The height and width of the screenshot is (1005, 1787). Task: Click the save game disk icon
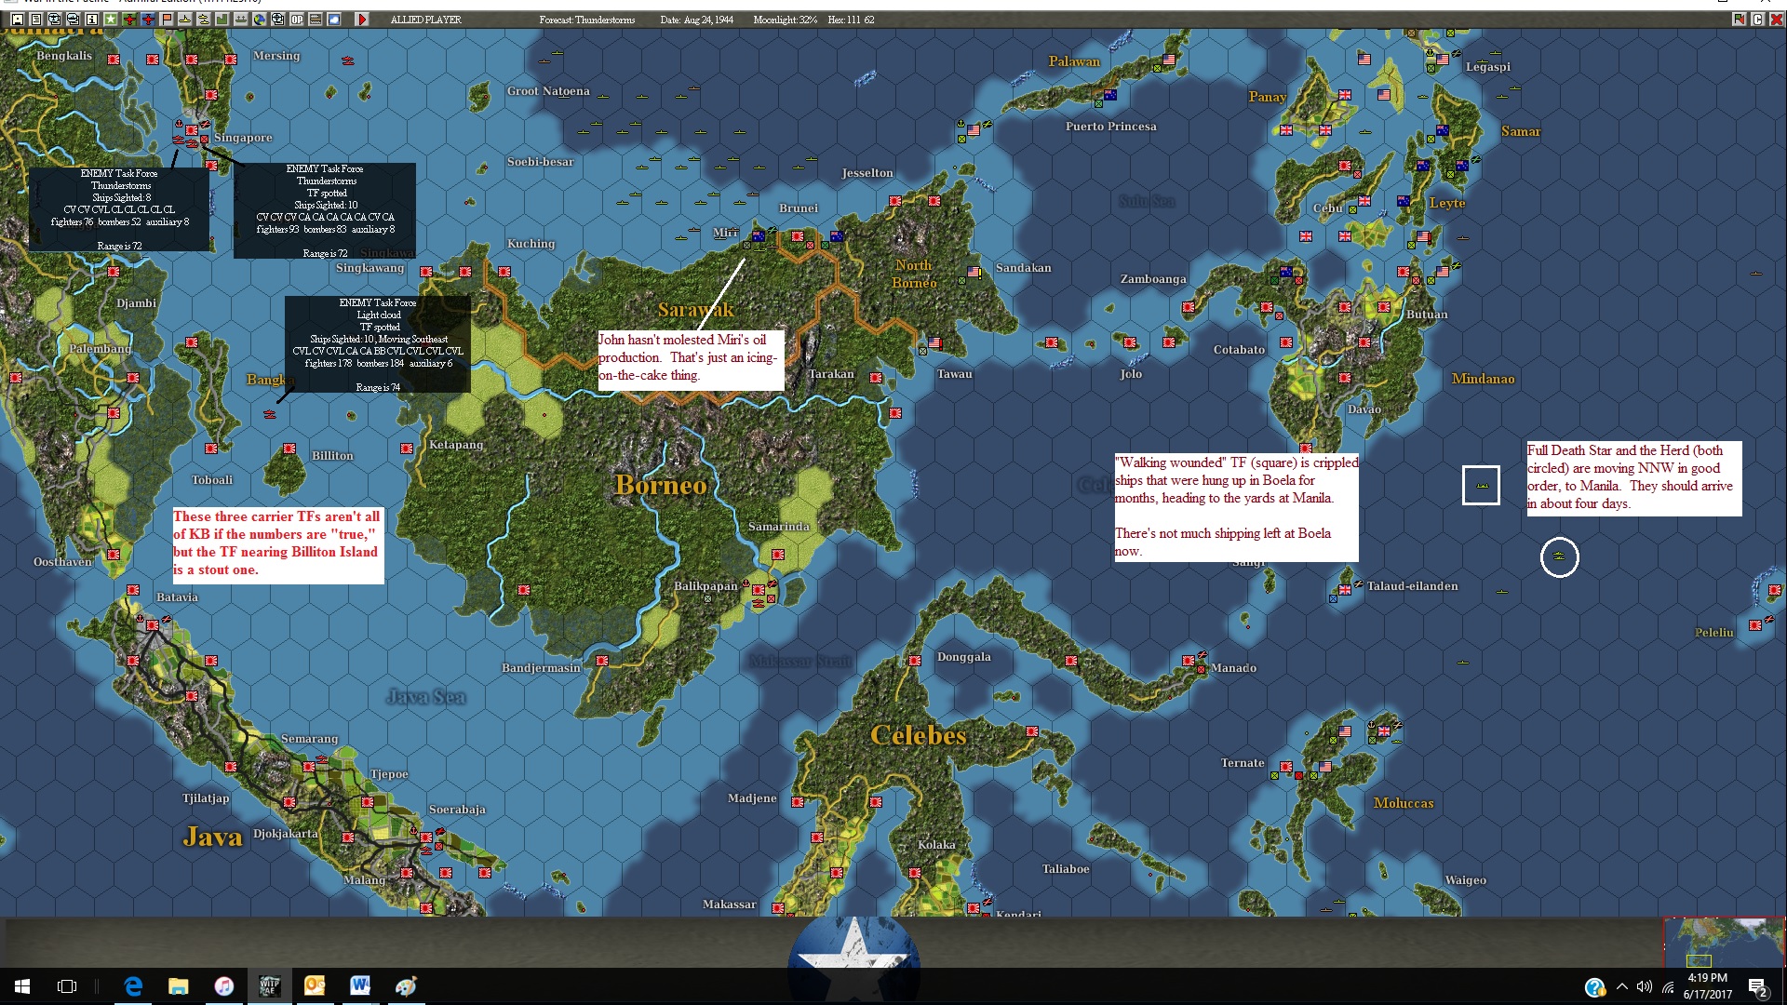coord(18,20)
